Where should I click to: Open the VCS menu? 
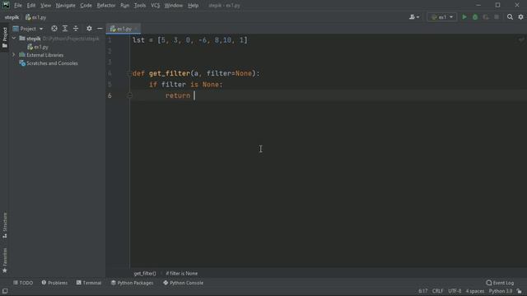click(155, 6)
